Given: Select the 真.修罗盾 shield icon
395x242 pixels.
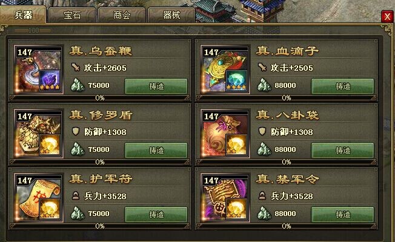Looking at the screenshot, I should pos(39,134).
